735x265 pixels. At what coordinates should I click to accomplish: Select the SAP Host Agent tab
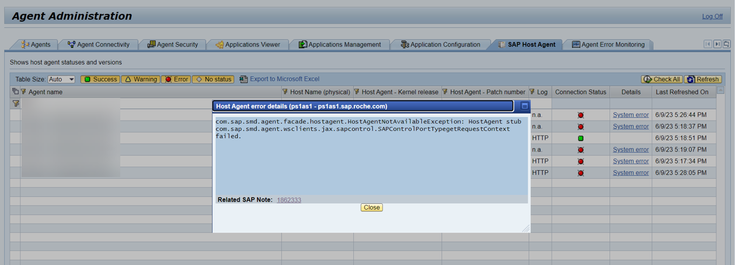pyautogui.click(x=527, y=44)
